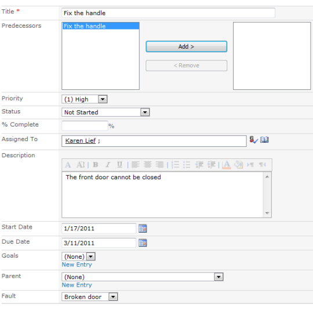This screenshot has width=313, height=311.
Task: Click the Assigned To people field
Action: coord(154,141)
